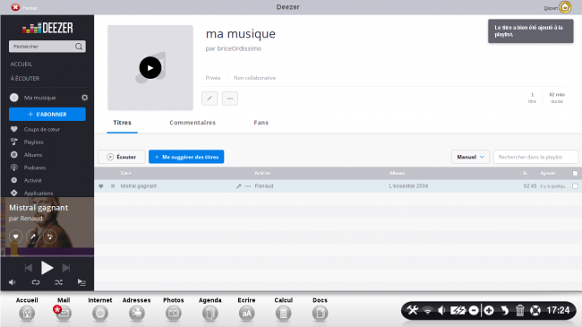Click the Écouter button
Screen dimensions: 582x327
click(122, 157)
